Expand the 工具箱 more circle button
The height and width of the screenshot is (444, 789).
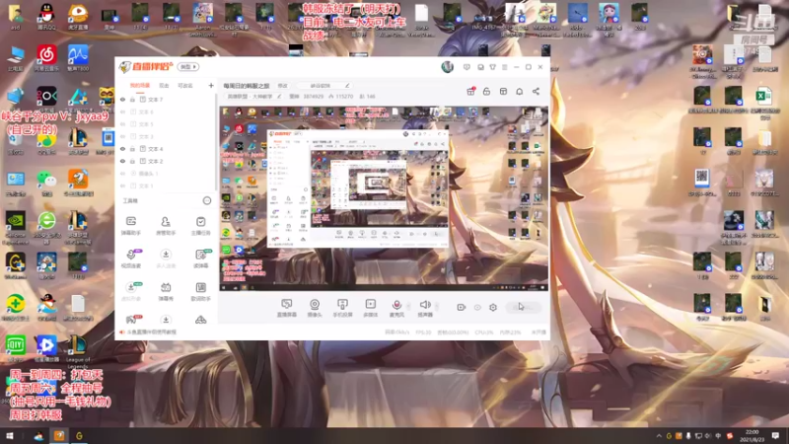(x=207, y=201)
